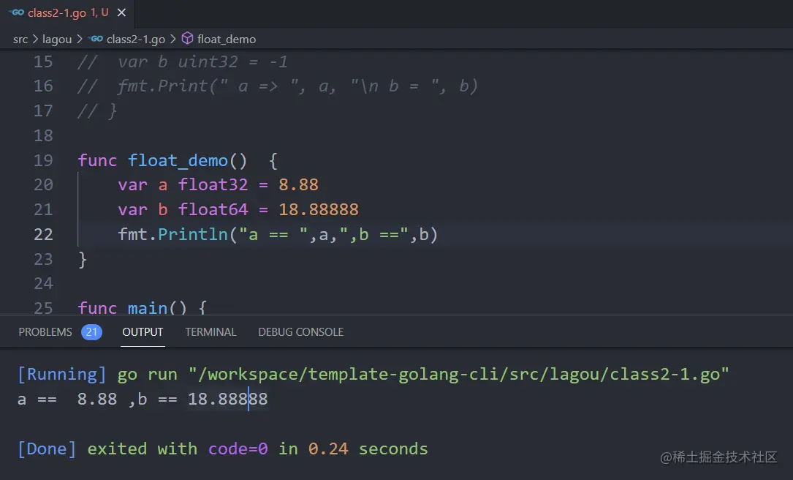
Task: Click the output value 8.88
Action: pos(97,399)
